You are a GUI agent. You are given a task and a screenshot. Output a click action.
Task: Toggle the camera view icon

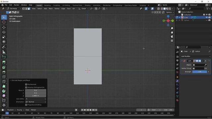click(x=172, y=37)
